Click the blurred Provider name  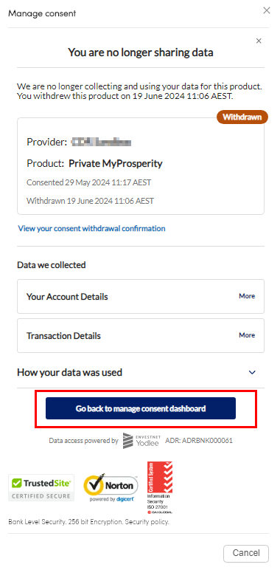101,142
